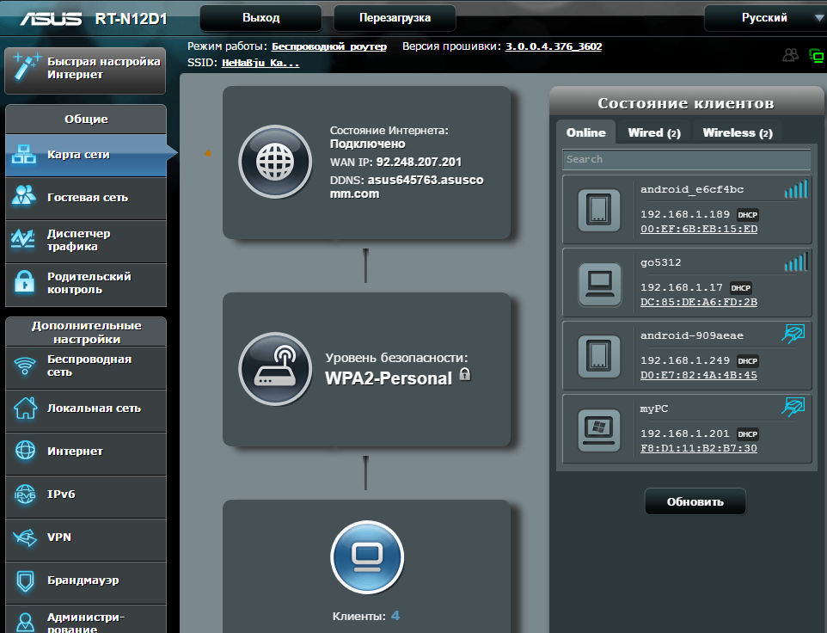Click the wireless router security icon
The height and width of the screenshot is (633, 827).
pos(275,369)
